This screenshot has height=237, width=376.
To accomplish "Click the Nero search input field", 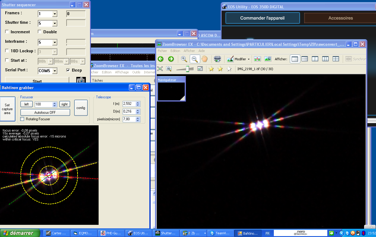I will pyautogui.click(x=300, y=233).
